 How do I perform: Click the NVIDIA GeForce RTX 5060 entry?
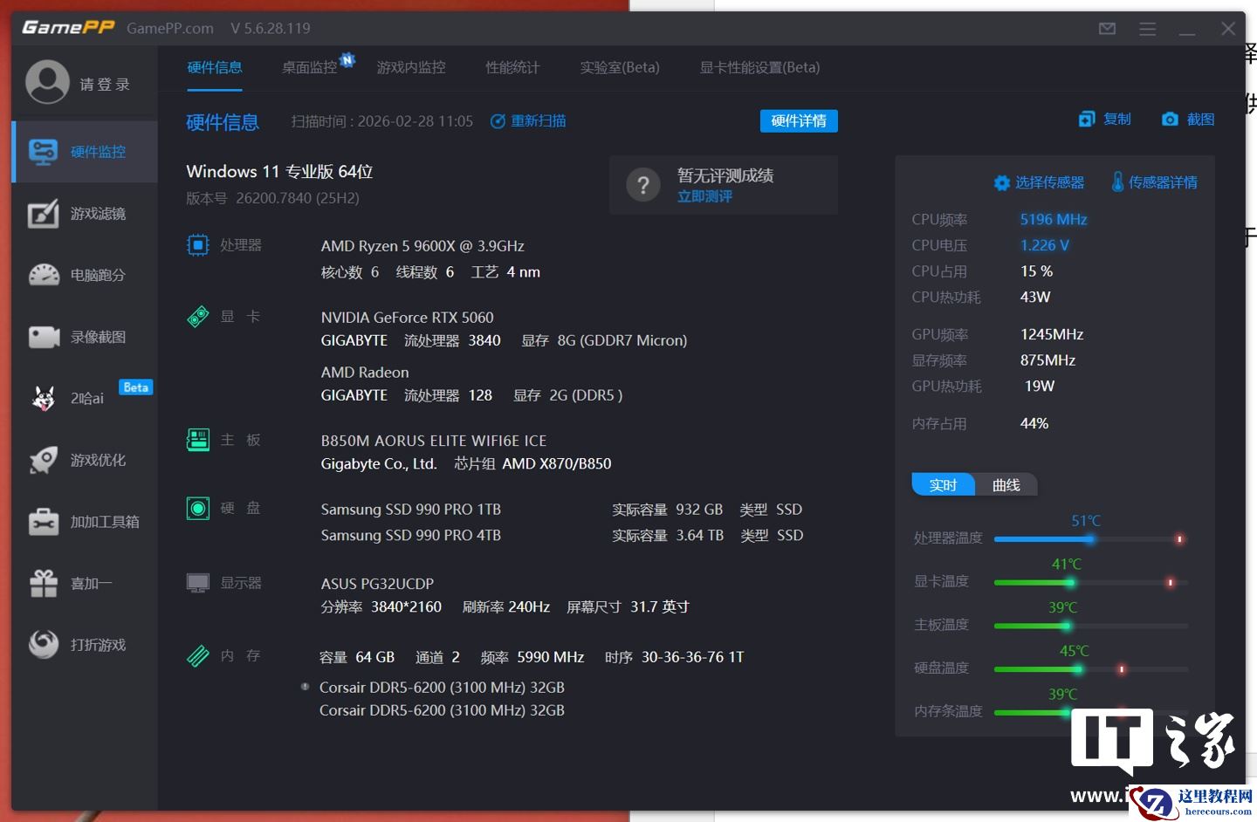(x=407, y=318)
